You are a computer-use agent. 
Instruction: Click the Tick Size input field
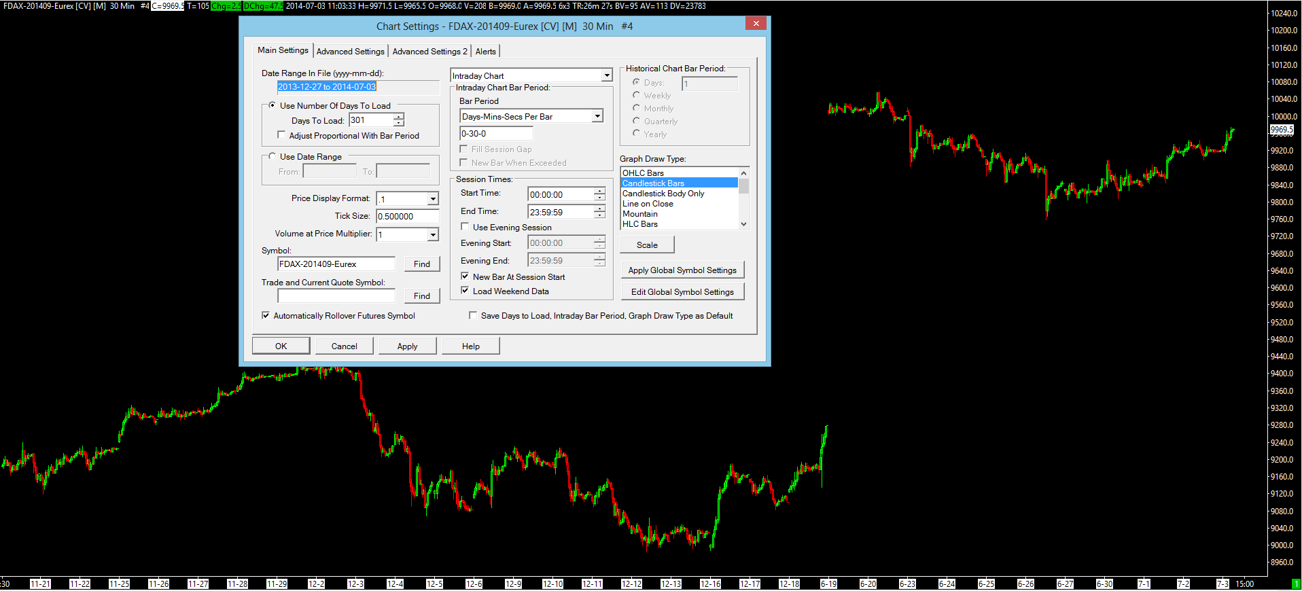408,216
